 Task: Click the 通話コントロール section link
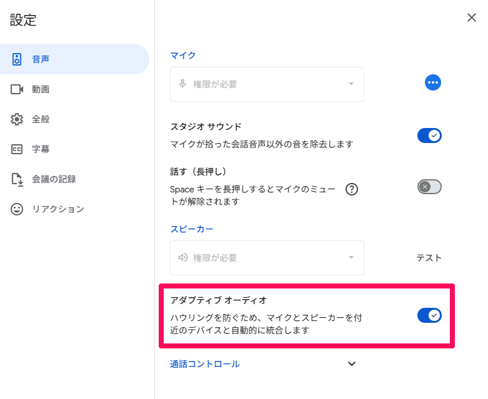pos(205,364)
